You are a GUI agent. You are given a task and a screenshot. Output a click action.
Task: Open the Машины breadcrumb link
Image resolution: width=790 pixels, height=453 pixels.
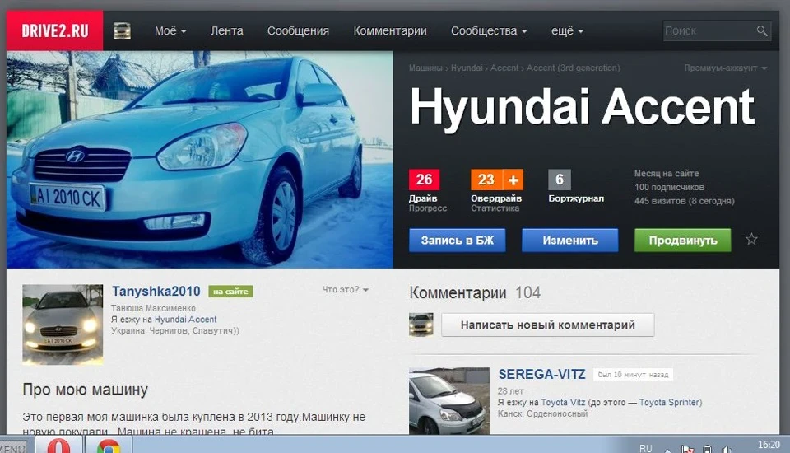(x=425, y=68)
